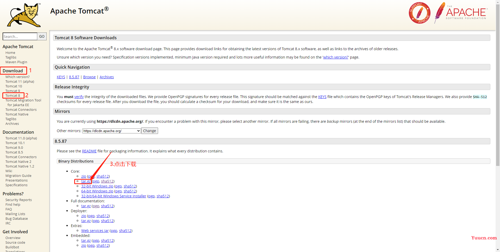Download the Embedded zip
This screenshot has width=500, height=252.
pos(84,245)
